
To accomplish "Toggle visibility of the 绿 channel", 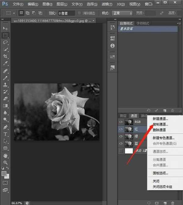I will [121, 136].
